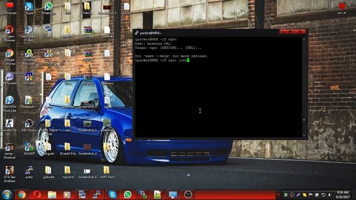The width and height of the screenshot is (356, 200).
Task: Open the Windows Start menu
Action: click(x=7, y=194)
